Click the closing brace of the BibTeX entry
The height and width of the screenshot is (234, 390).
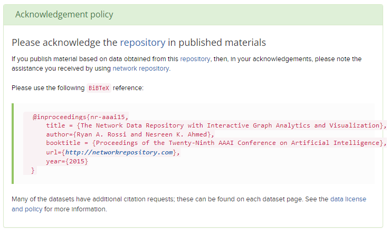click(x=33, y=170)
